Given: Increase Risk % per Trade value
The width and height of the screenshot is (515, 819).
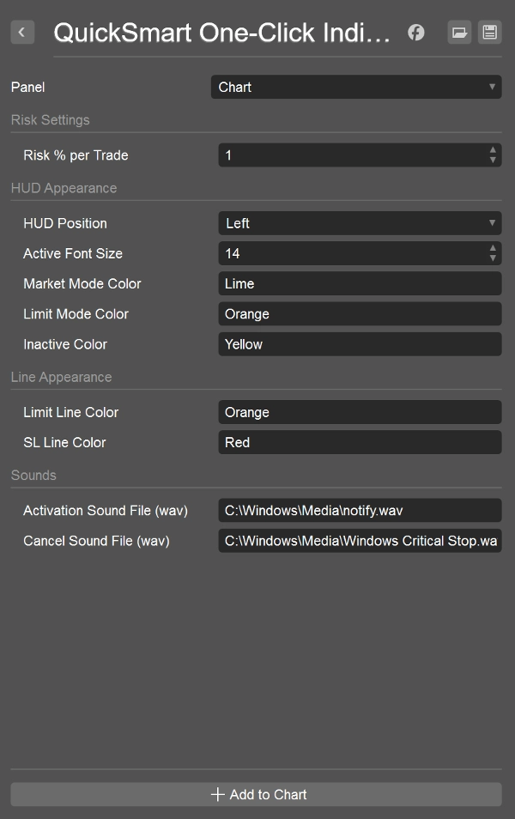Looking at the screenshot, I should (493, 150).
